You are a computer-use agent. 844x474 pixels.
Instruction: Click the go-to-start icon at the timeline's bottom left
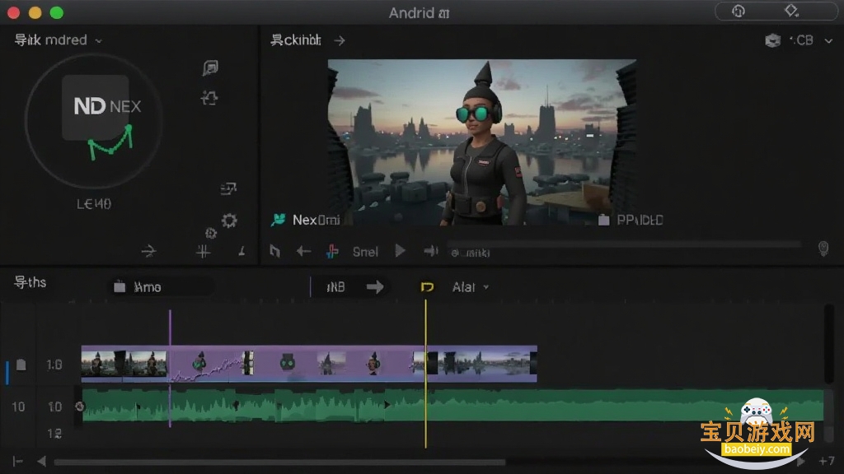click(x=18, y=461)
